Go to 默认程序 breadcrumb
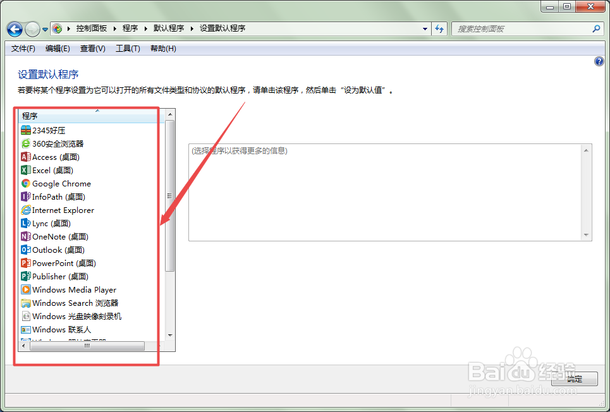The width and height of the screenshot is (610, 412). coord(168,28)
